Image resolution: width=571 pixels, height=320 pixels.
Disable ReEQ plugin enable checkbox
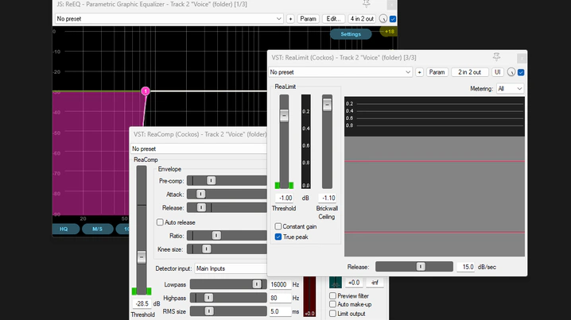click(x=393, y=19)
